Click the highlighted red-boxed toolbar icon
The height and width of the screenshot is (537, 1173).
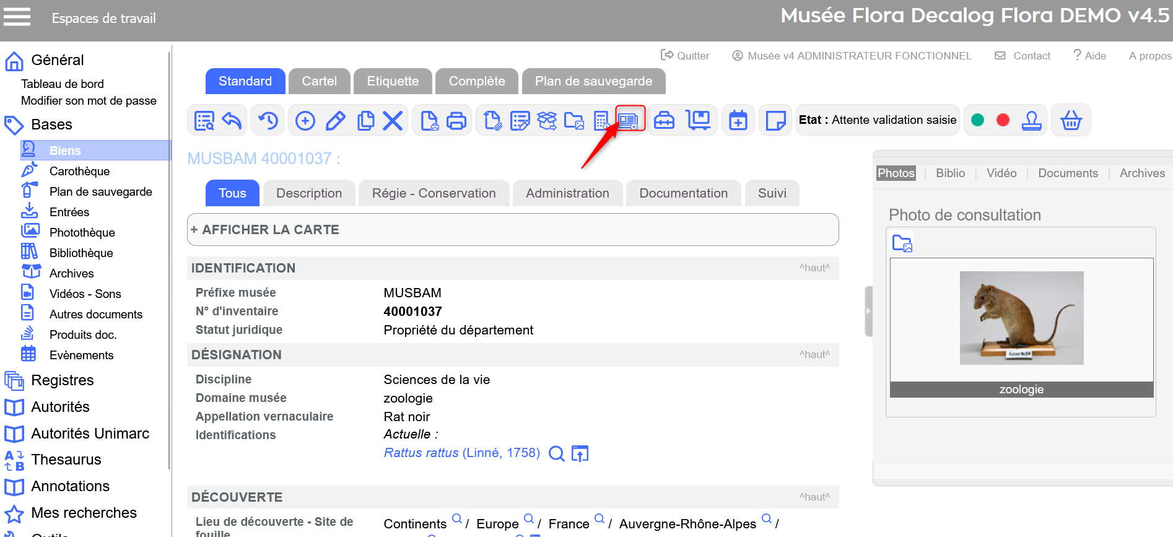[629, 120]
